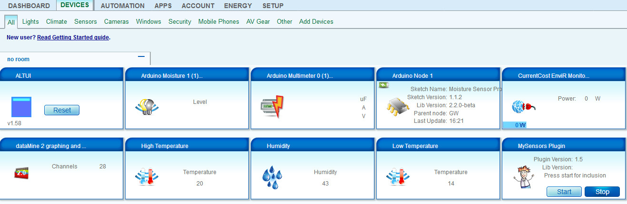Image resolution: width=627 pixels, height=204 pixels.
Task: Filter devices by Sensors
Action: point(86,21)
